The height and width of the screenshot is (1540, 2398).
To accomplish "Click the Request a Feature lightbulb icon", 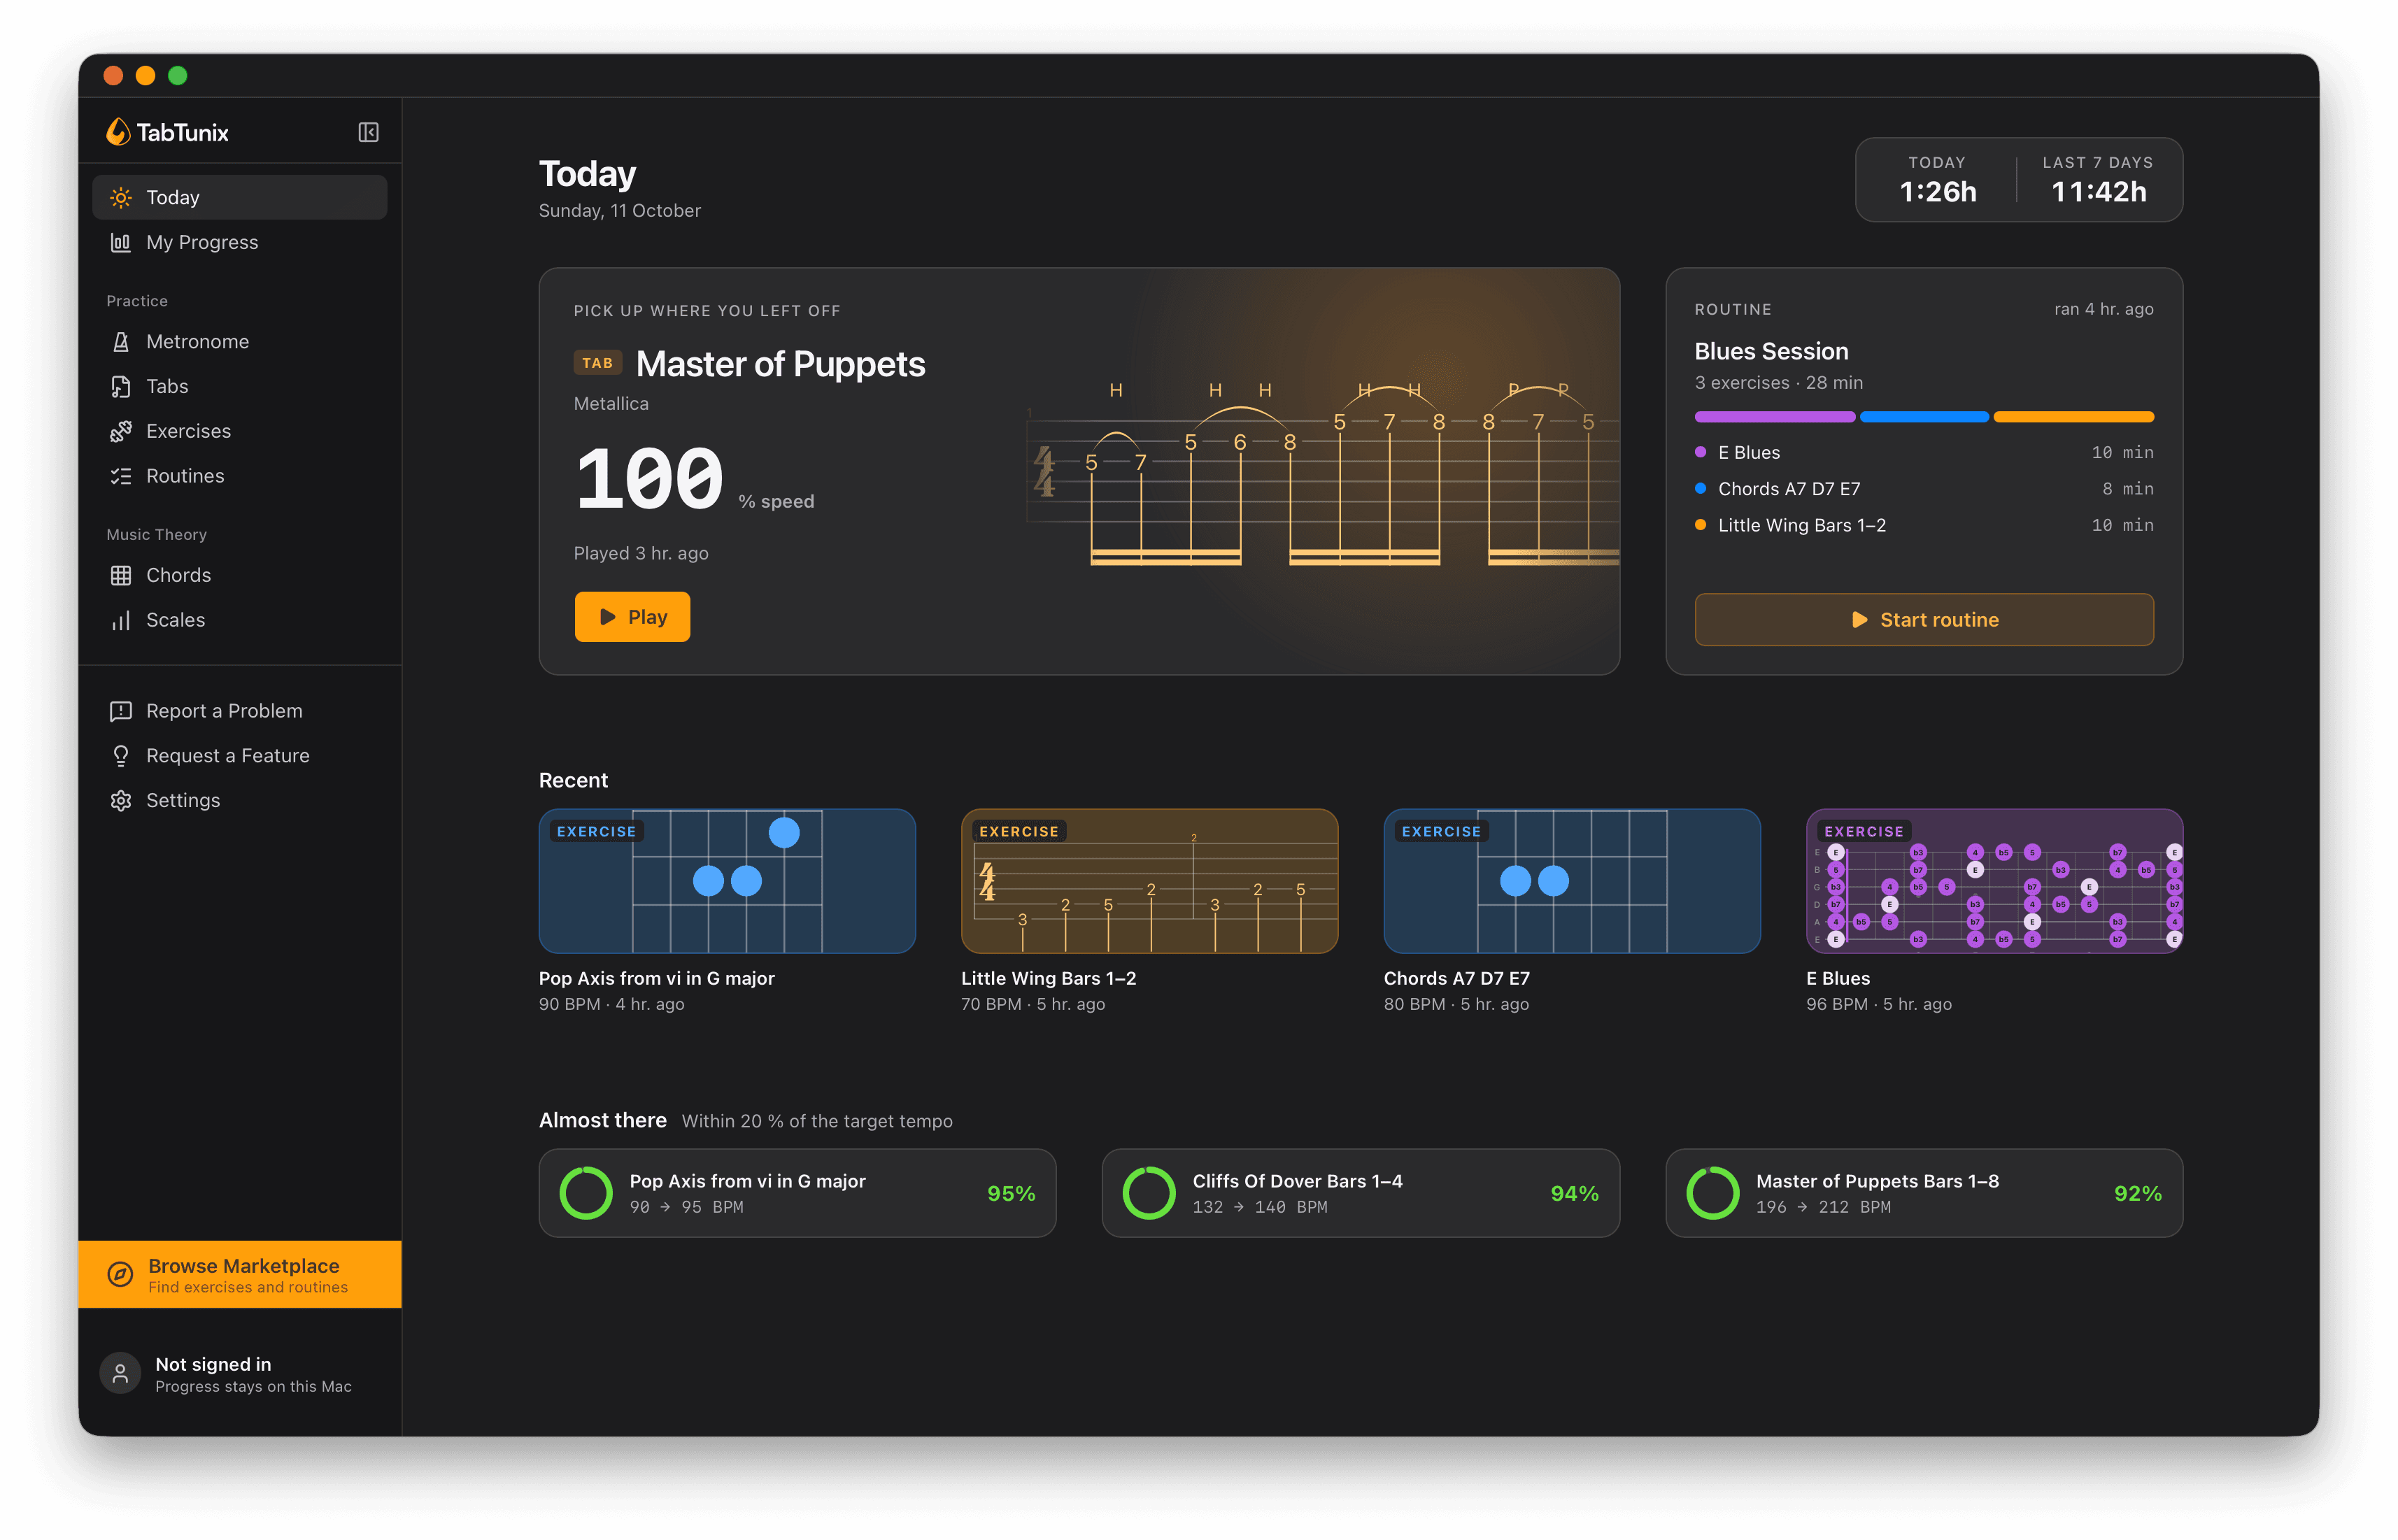I will click(121, 756).
